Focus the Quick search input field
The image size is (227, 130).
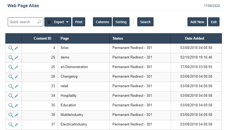22,22
